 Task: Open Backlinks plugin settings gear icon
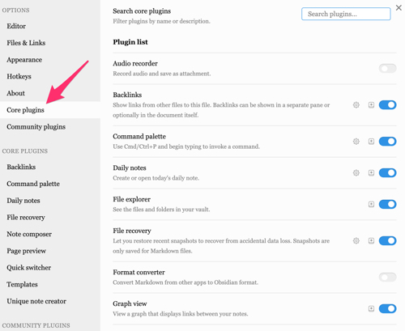coord(356,105)
